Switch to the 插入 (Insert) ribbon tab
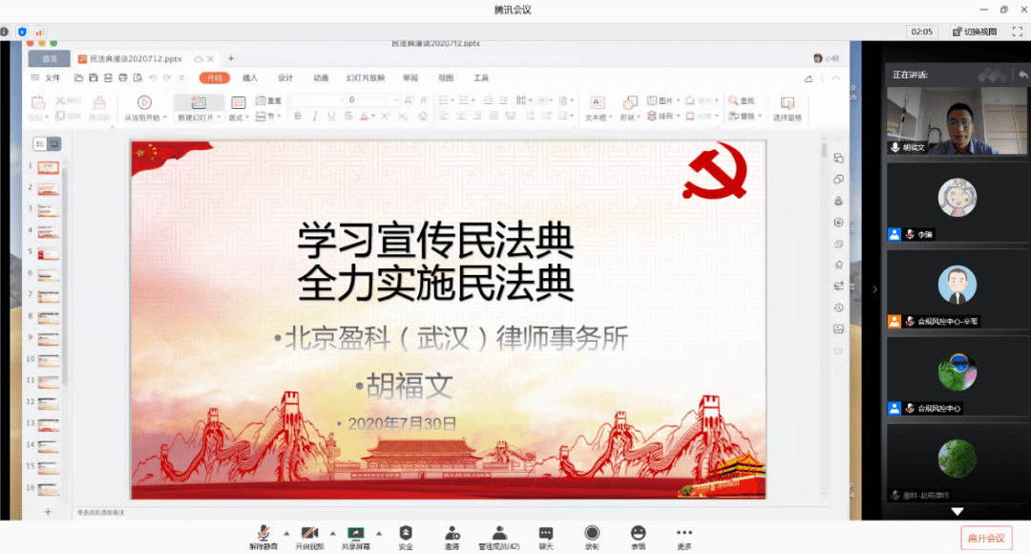This screenshot has height=554, width=1031. point(248,77)
